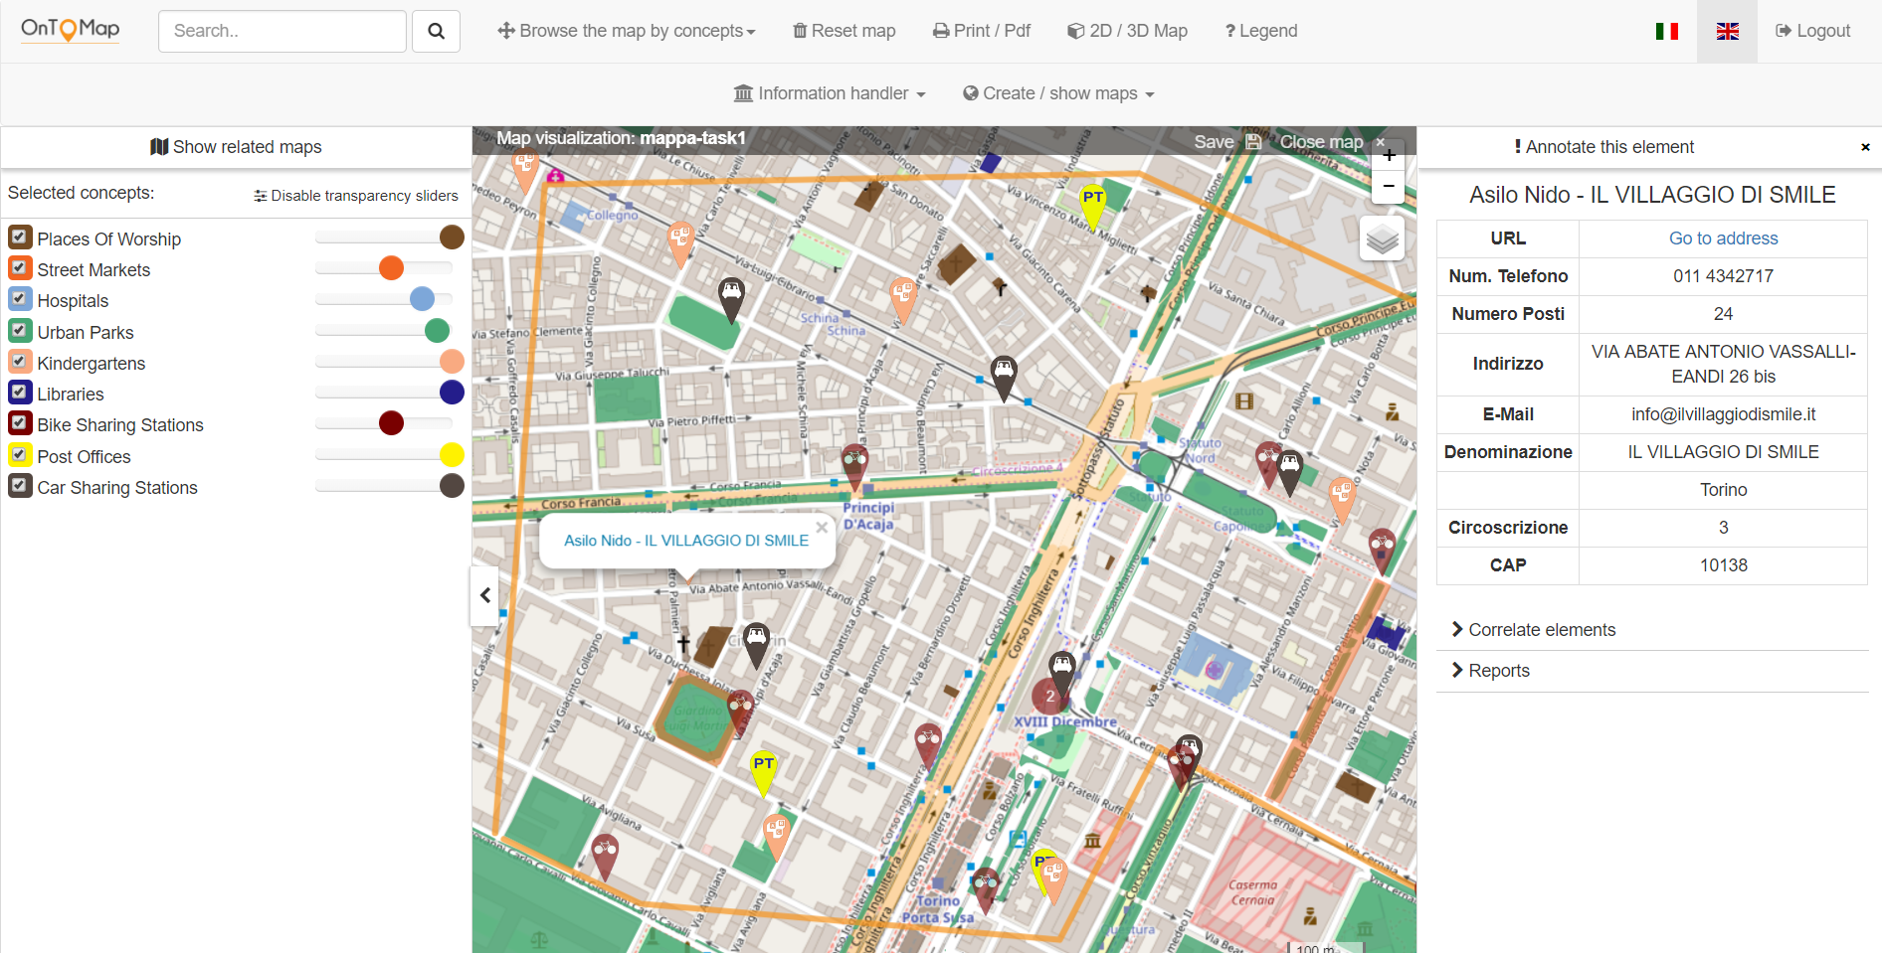Image resolution: width=1882 pixels, height=953 pixels.
Task: Open the Legend
Action: [1261, 31]
